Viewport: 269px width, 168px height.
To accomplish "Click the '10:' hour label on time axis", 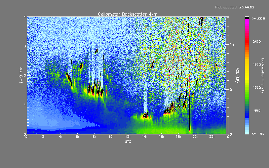I will point(111,137).
